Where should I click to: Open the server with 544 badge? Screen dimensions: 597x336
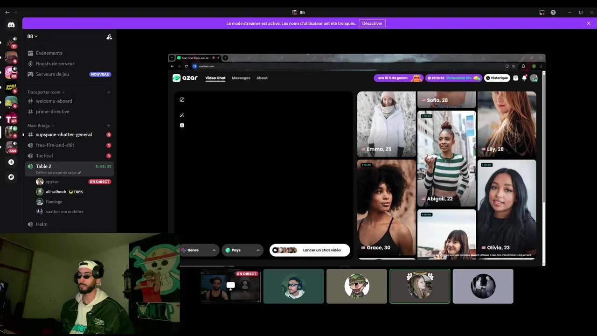11,147
